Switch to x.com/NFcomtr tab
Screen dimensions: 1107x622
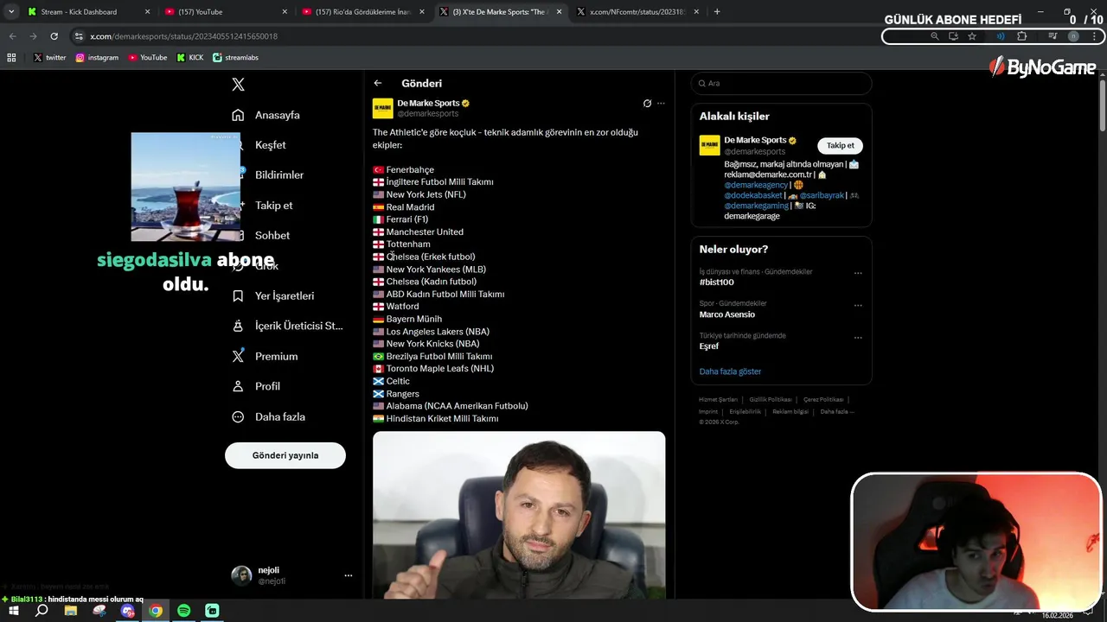click(x=638, y=12)
